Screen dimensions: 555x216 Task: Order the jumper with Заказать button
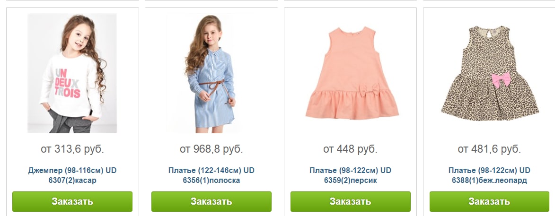coord(72,201)
